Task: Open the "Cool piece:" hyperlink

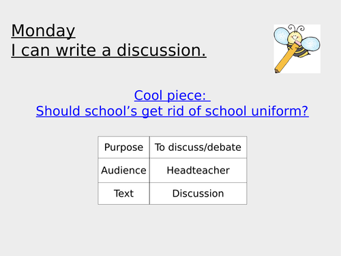Action: coord(173,96)
